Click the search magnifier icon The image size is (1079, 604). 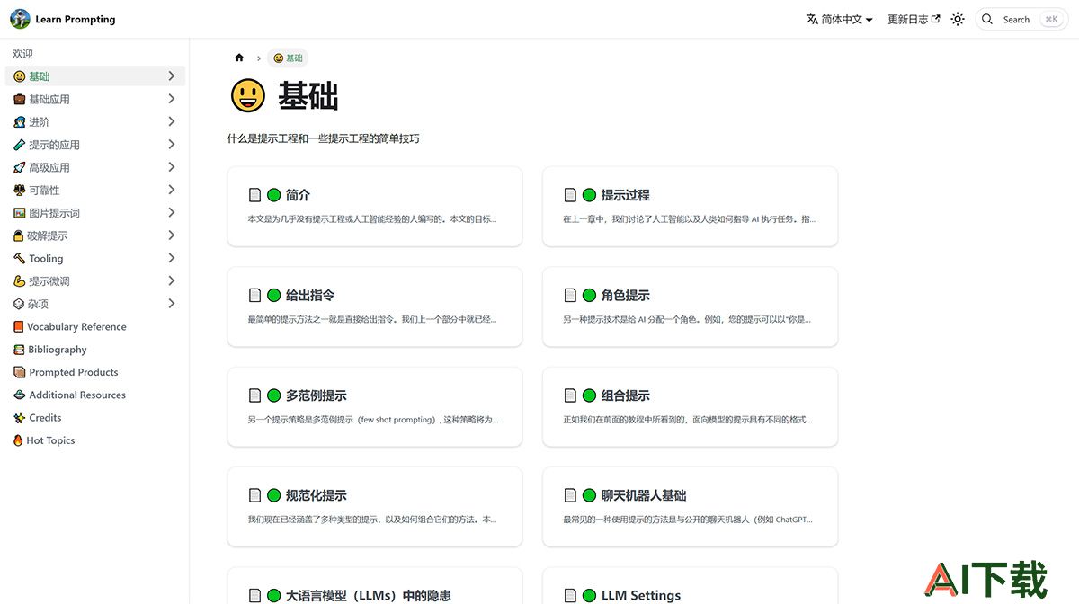click(x=989, y=19)
